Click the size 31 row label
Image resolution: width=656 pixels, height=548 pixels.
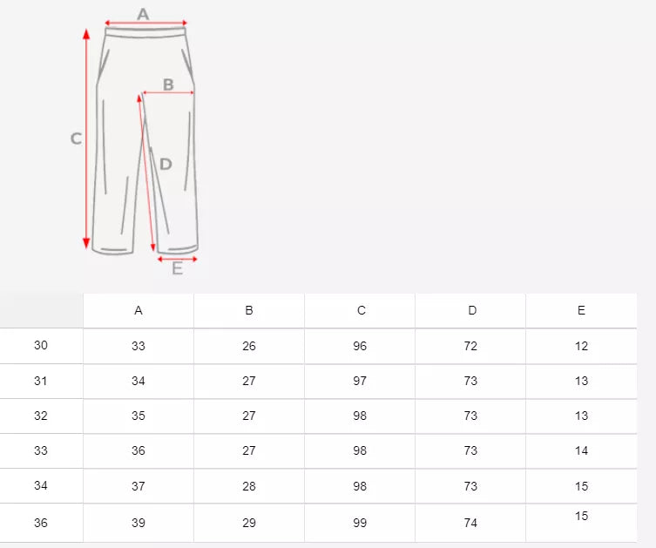click(x=41, y=381)
